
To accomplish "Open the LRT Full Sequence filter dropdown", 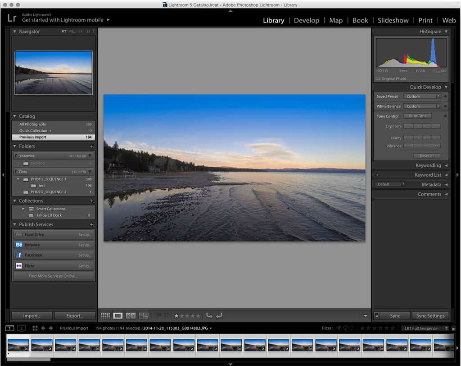I will click(425, 328).
